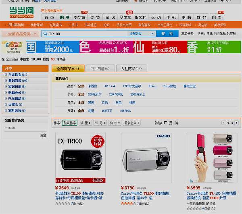Open the 美妆 navigation tab

[x=95, y=17]
